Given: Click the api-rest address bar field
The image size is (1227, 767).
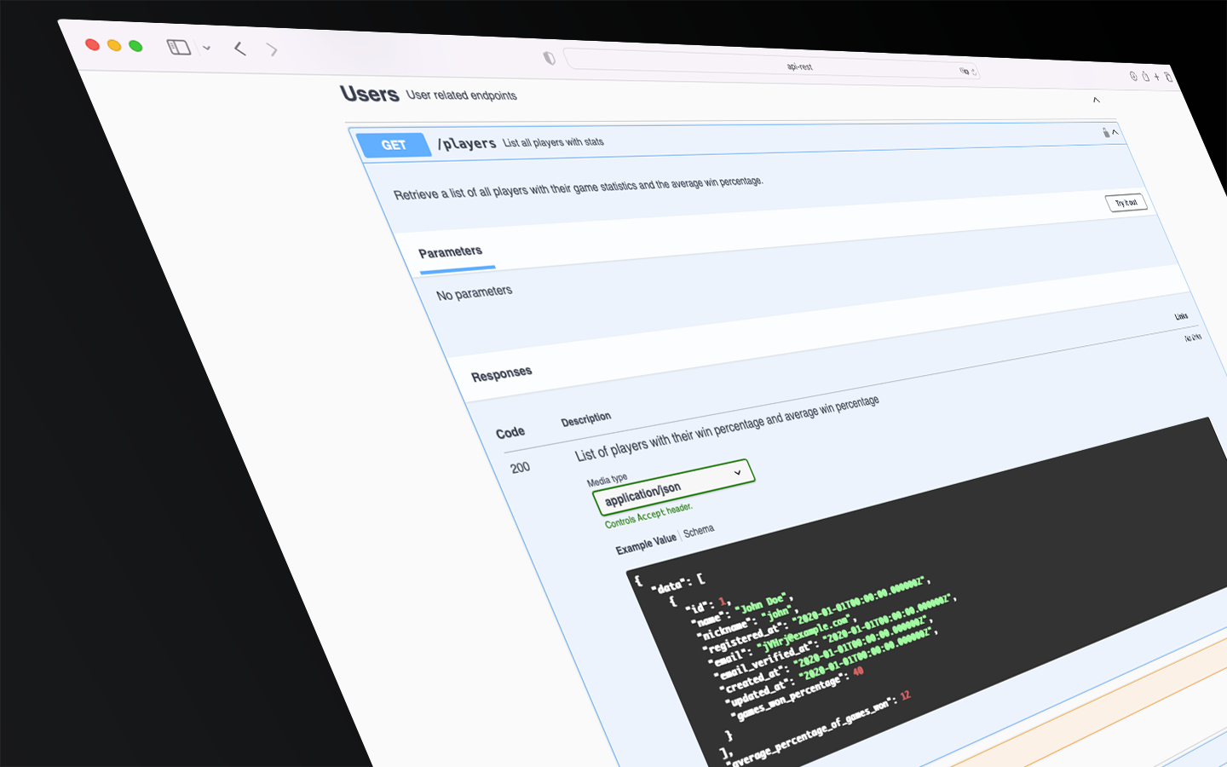Looking at the screenshot, I should click(x=799, y=66).
